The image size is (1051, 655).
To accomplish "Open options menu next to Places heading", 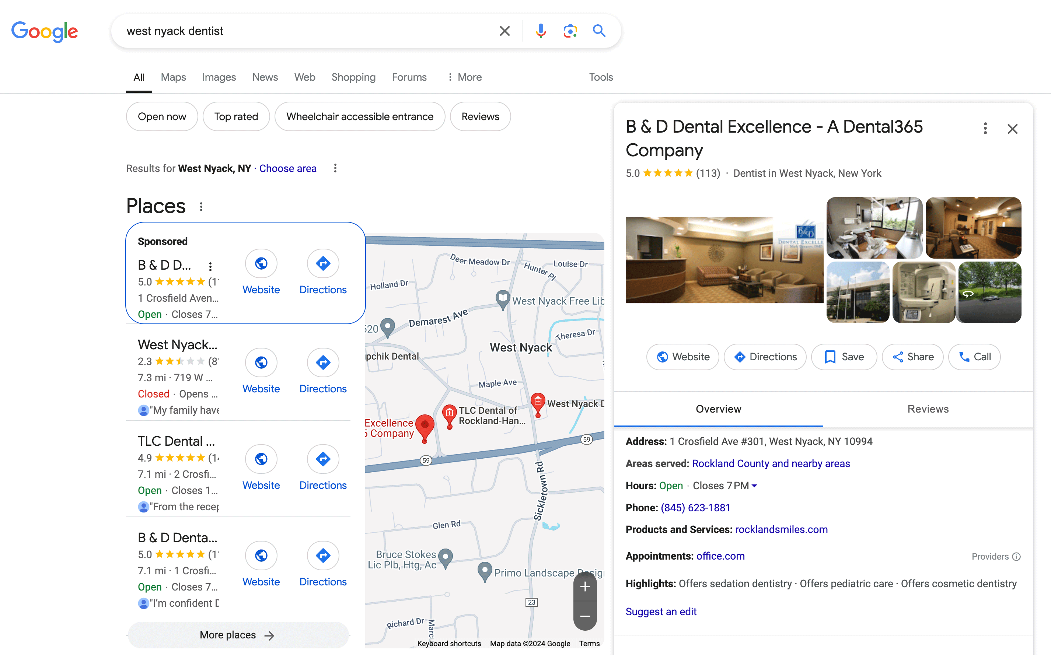I will click(201, 207).
